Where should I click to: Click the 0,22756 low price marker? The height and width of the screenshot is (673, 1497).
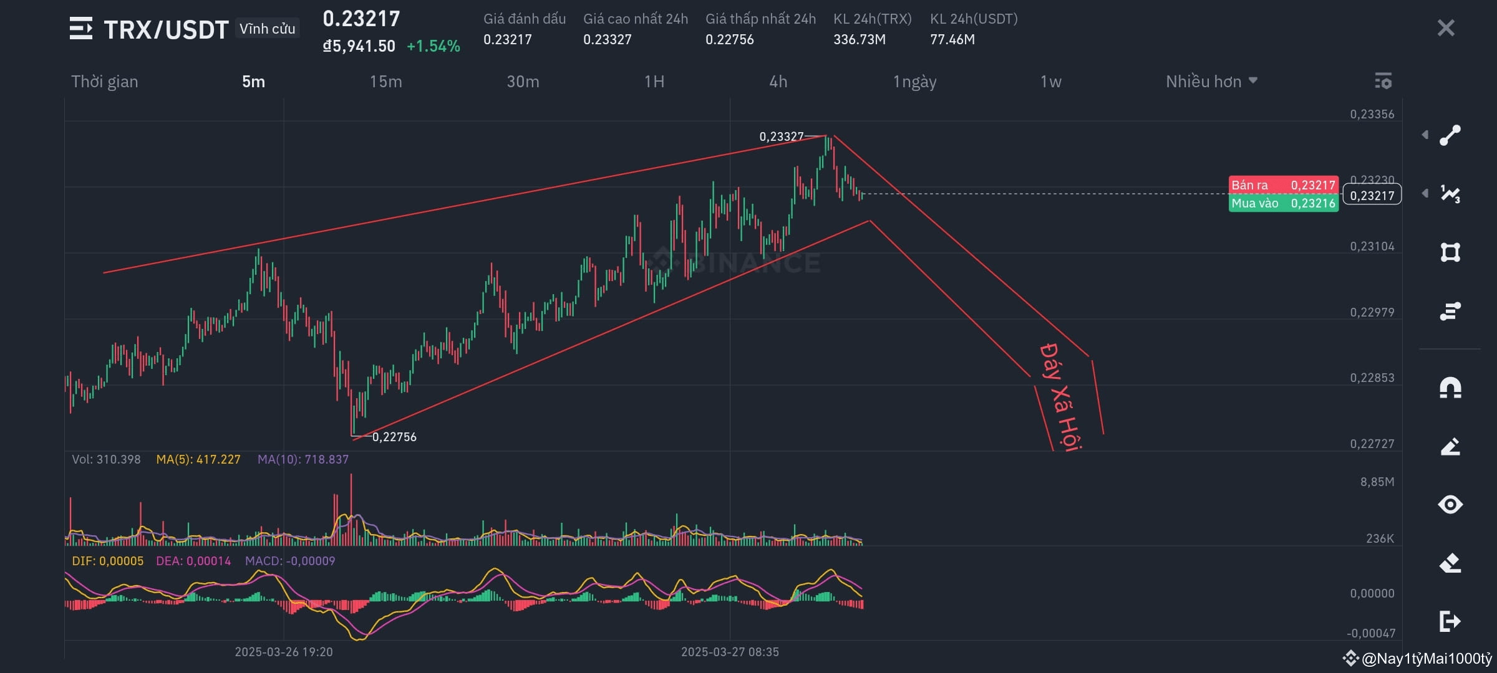point(394,437)
